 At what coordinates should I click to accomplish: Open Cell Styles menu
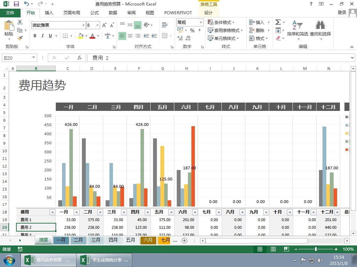click(x=223, y=38)
